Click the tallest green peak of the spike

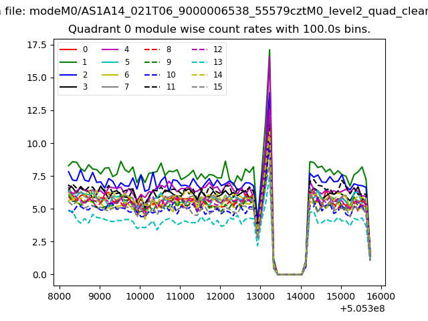pyautogui.click(x=270, y=50)
